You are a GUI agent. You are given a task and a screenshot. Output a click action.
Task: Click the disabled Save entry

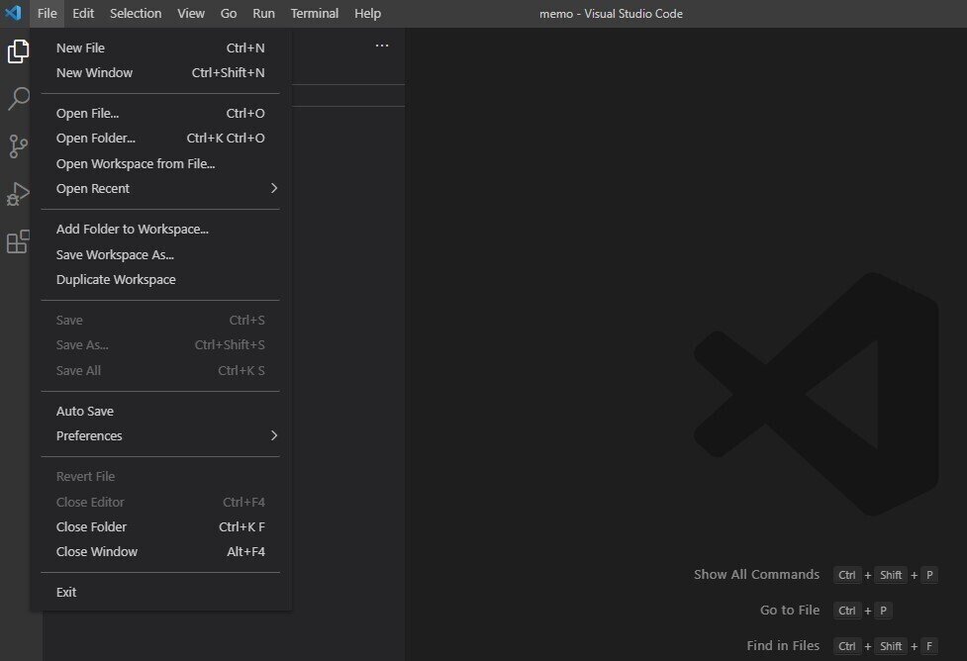pyautogui.click(x=160, y=320)
